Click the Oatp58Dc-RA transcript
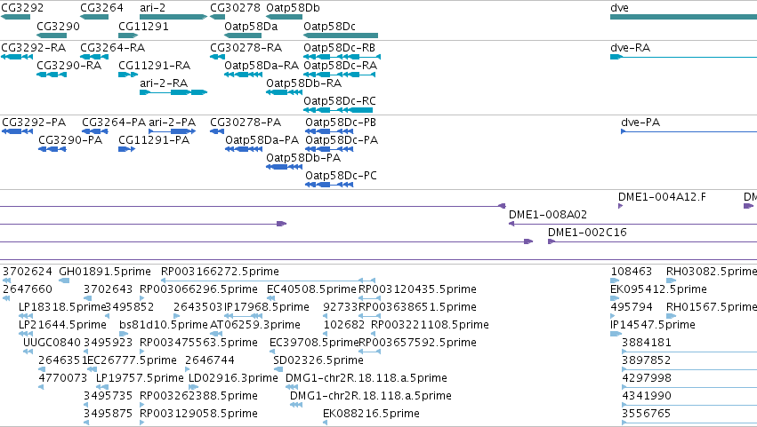The image size is (757, 427). pyautogui.click(x=340, y=75)
